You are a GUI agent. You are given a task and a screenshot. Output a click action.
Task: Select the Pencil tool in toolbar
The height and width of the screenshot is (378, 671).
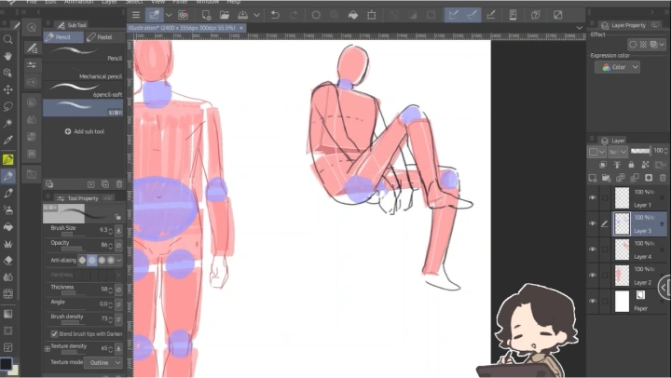pyautogui.click(x=7, y=176)
